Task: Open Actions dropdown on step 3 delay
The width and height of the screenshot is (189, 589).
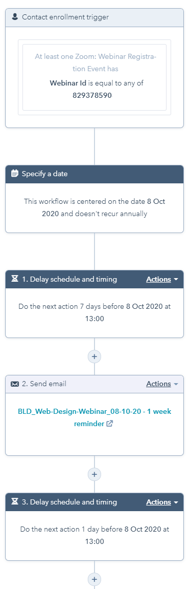Action: tap(162, 502)
